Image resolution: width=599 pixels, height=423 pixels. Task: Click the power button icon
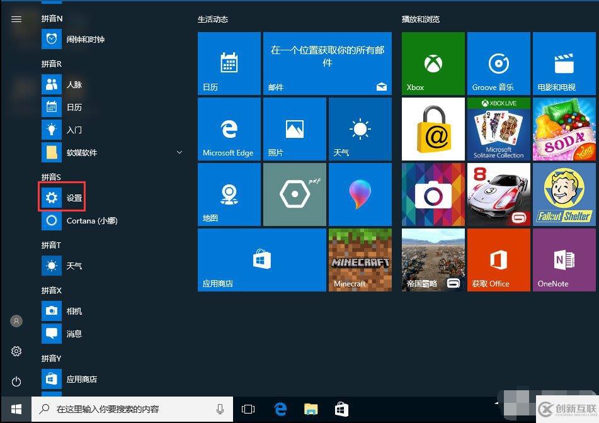coord(16,381)
